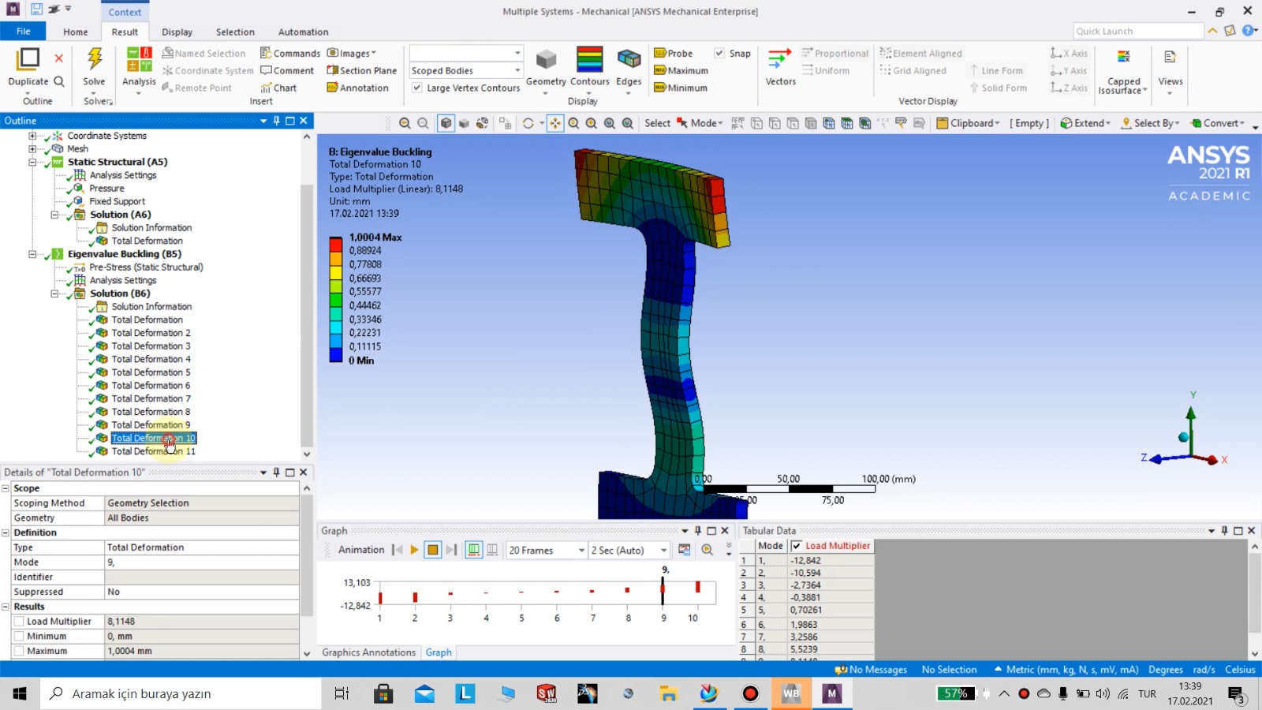Screen dimensions: 1262x710
Task: Select the Geometry display icon
Action: coord(546,59)
